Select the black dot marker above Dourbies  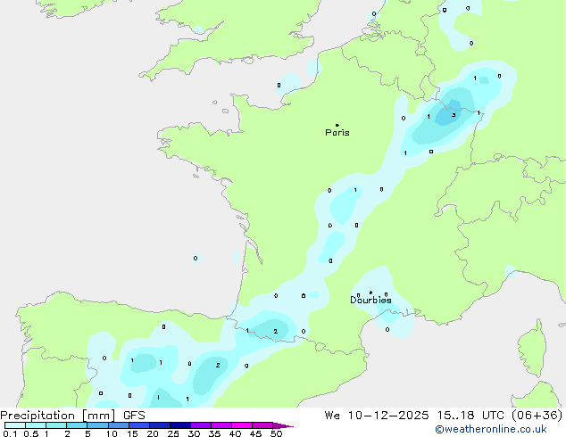click(x=370, y=293)
